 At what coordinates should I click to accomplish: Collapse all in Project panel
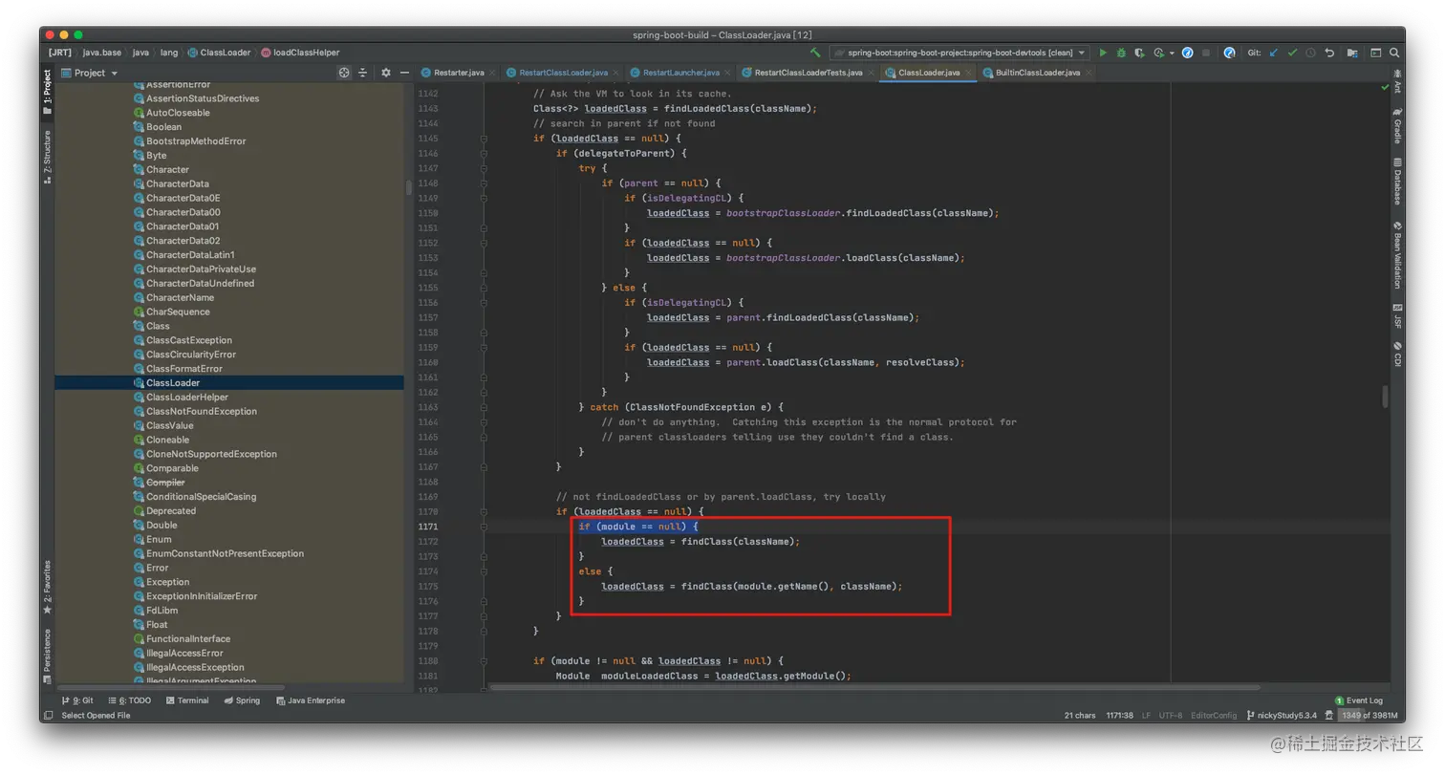(x=362, y=73)
